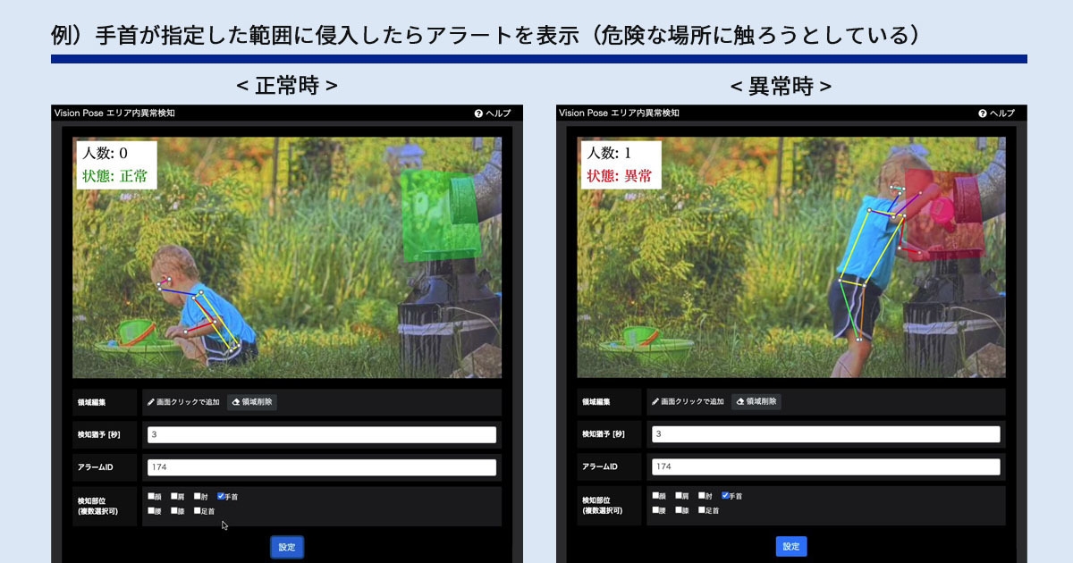Screen dimensions: 1073x563
Task: Tick 肘 checkbox in right panel
Action: click(x=702, y=496)
